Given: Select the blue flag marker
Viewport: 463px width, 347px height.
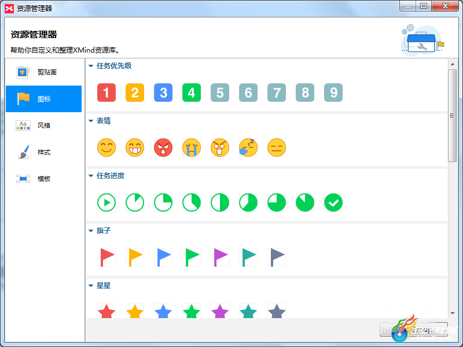Looking at the screenshot, I should [163, 257].
